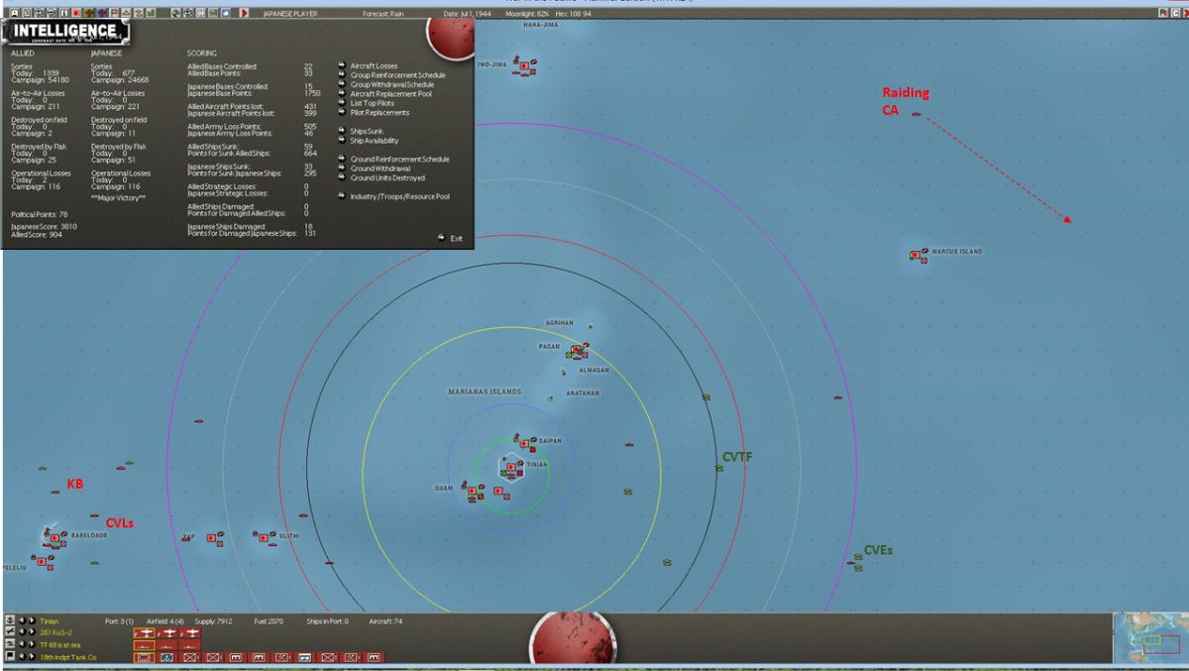View Ground Units Destroyed
1189x671 pixels.
click(381, 178)
